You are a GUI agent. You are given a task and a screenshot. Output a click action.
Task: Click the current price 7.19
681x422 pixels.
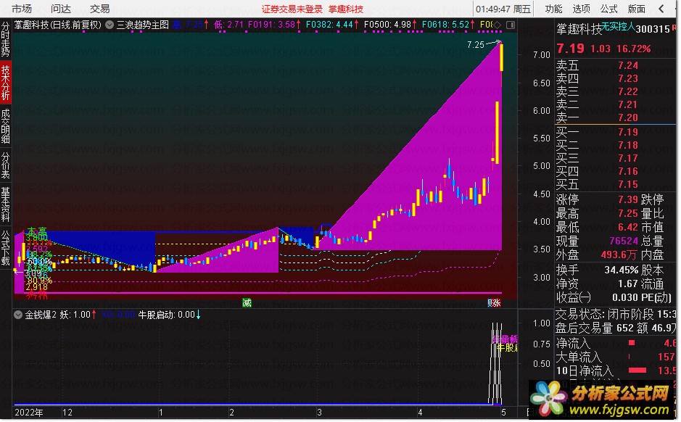click(571, 48)
